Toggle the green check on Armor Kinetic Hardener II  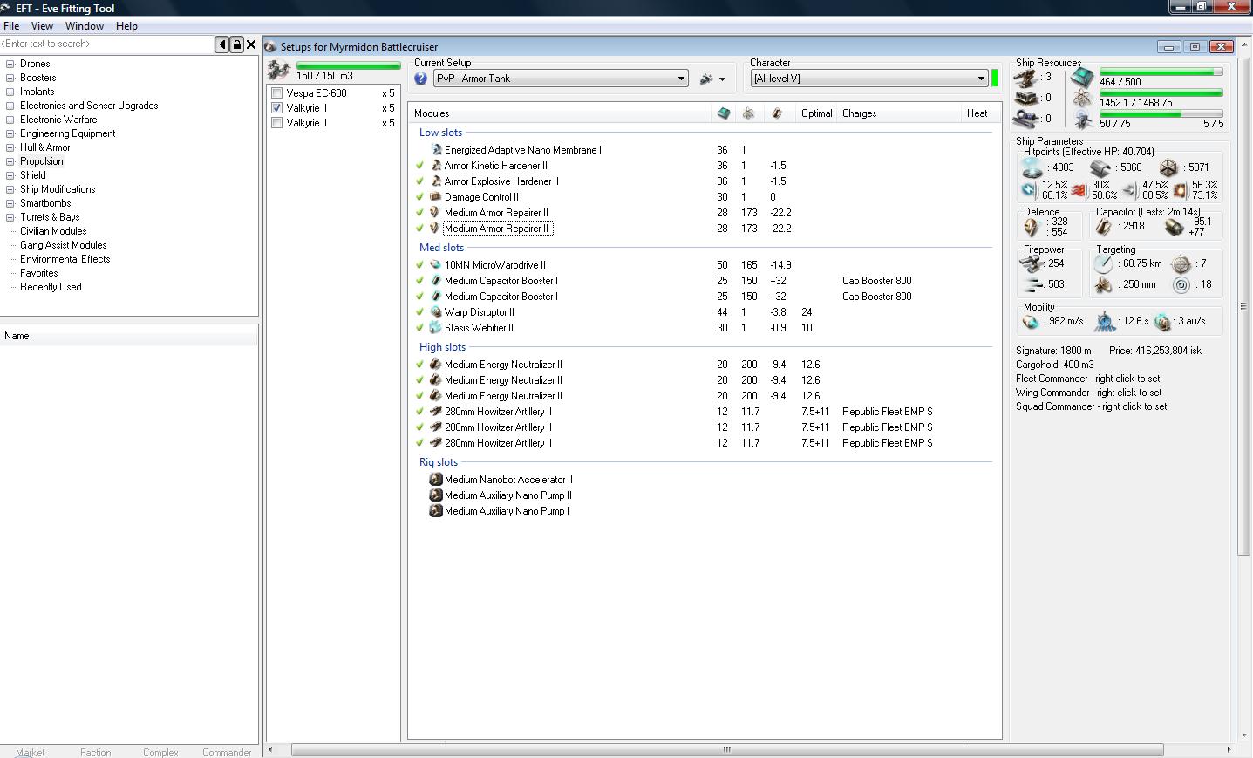pos(420,166)
